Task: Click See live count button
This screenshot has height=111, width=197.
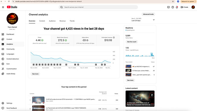Action: point(132,42)
